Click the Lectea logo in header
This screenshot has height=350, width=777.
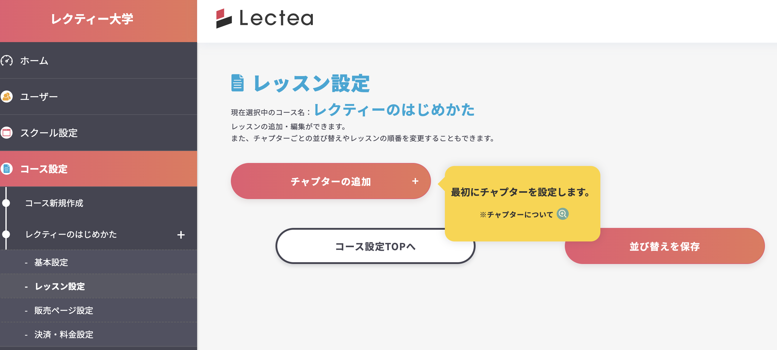[x=265, y=18]
